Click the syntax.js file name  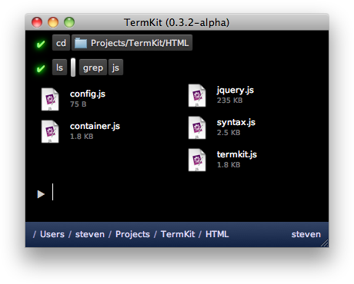tap(236, 122)
